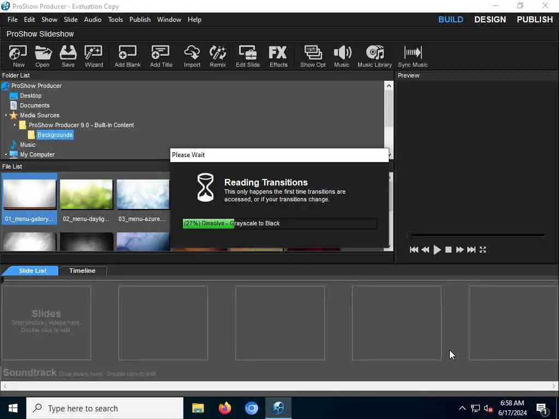559x419 pixels.
Task: Click the Sync Music icon
Action: (413, 56)
